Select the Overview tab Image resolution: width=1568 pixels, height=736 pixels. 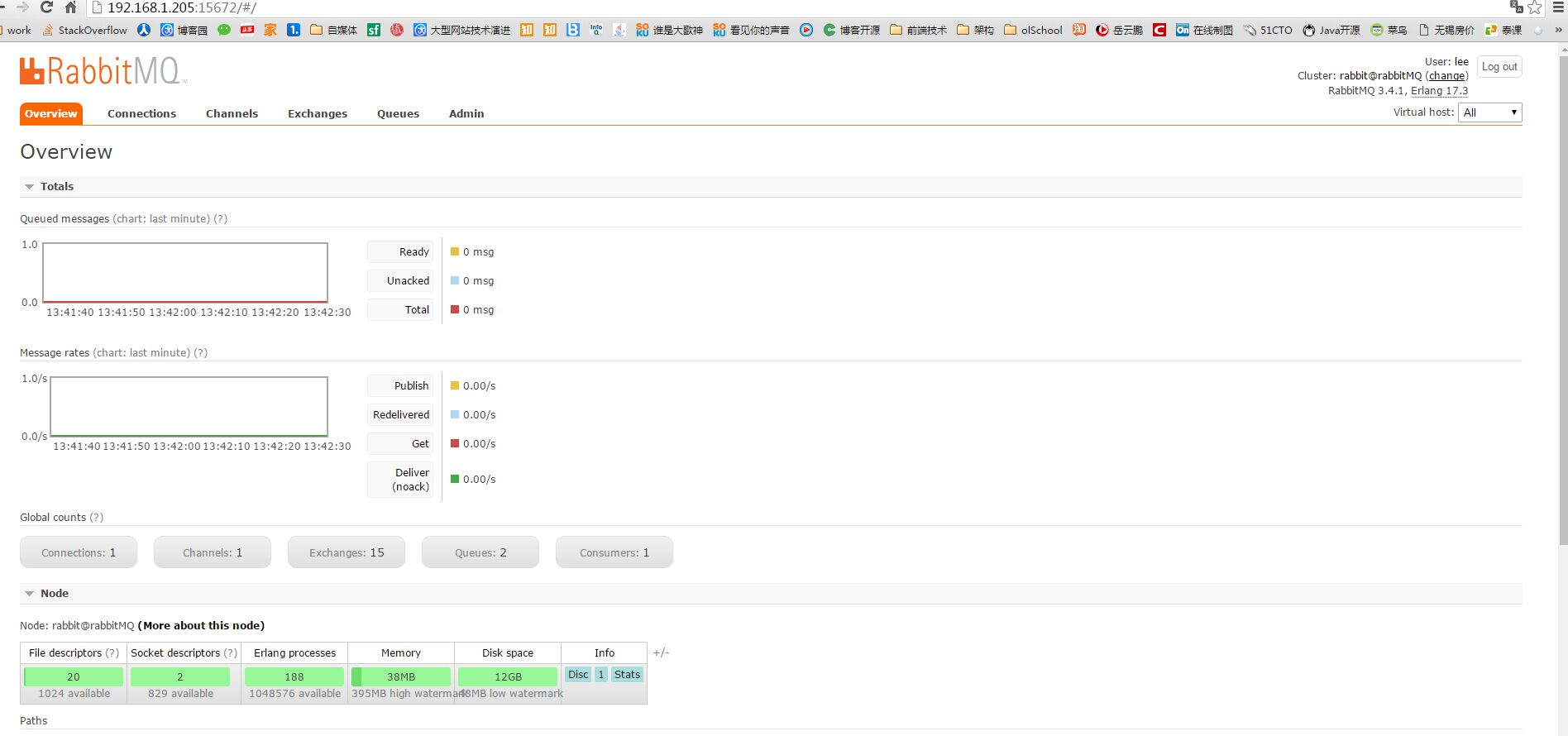[x=50, y=113]
